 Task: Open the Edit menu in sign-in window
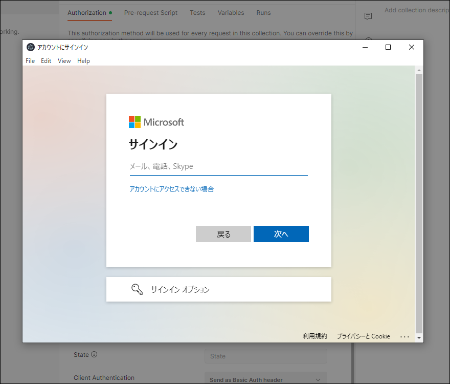(x=46, y=61)
